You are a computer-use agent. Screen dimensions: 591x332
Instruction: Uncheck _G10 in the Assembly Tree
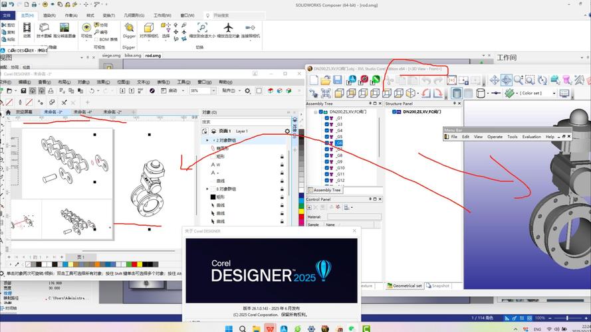[x=327, y=168]
